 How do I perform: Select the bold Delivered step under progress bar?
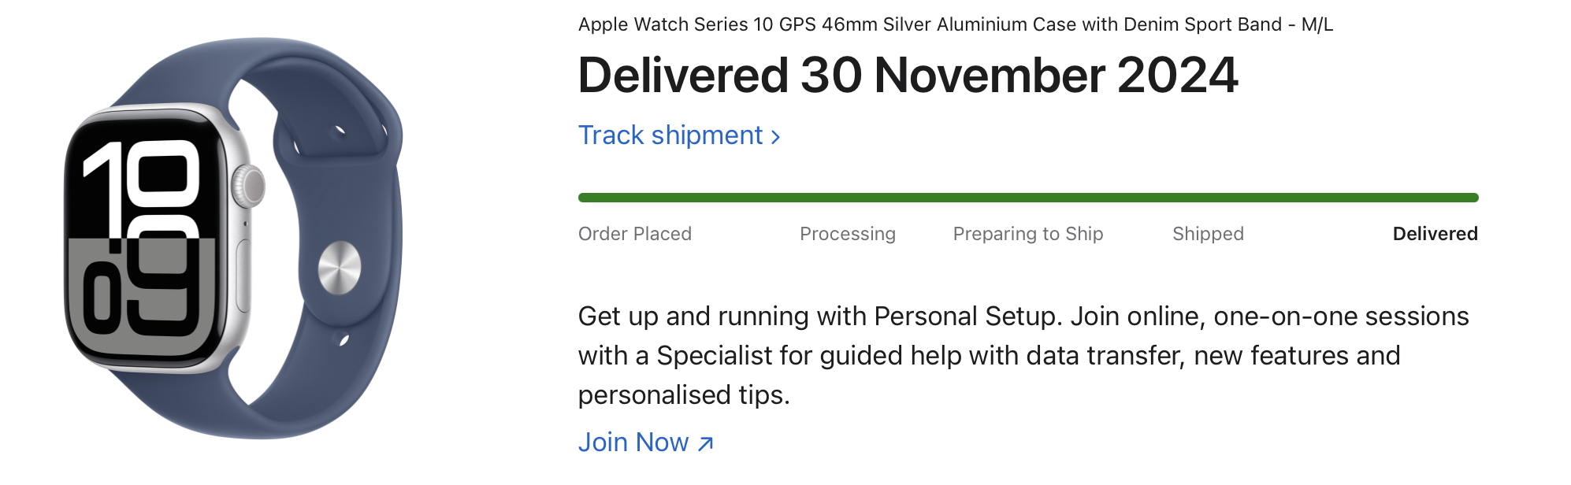coord(1435,234)
